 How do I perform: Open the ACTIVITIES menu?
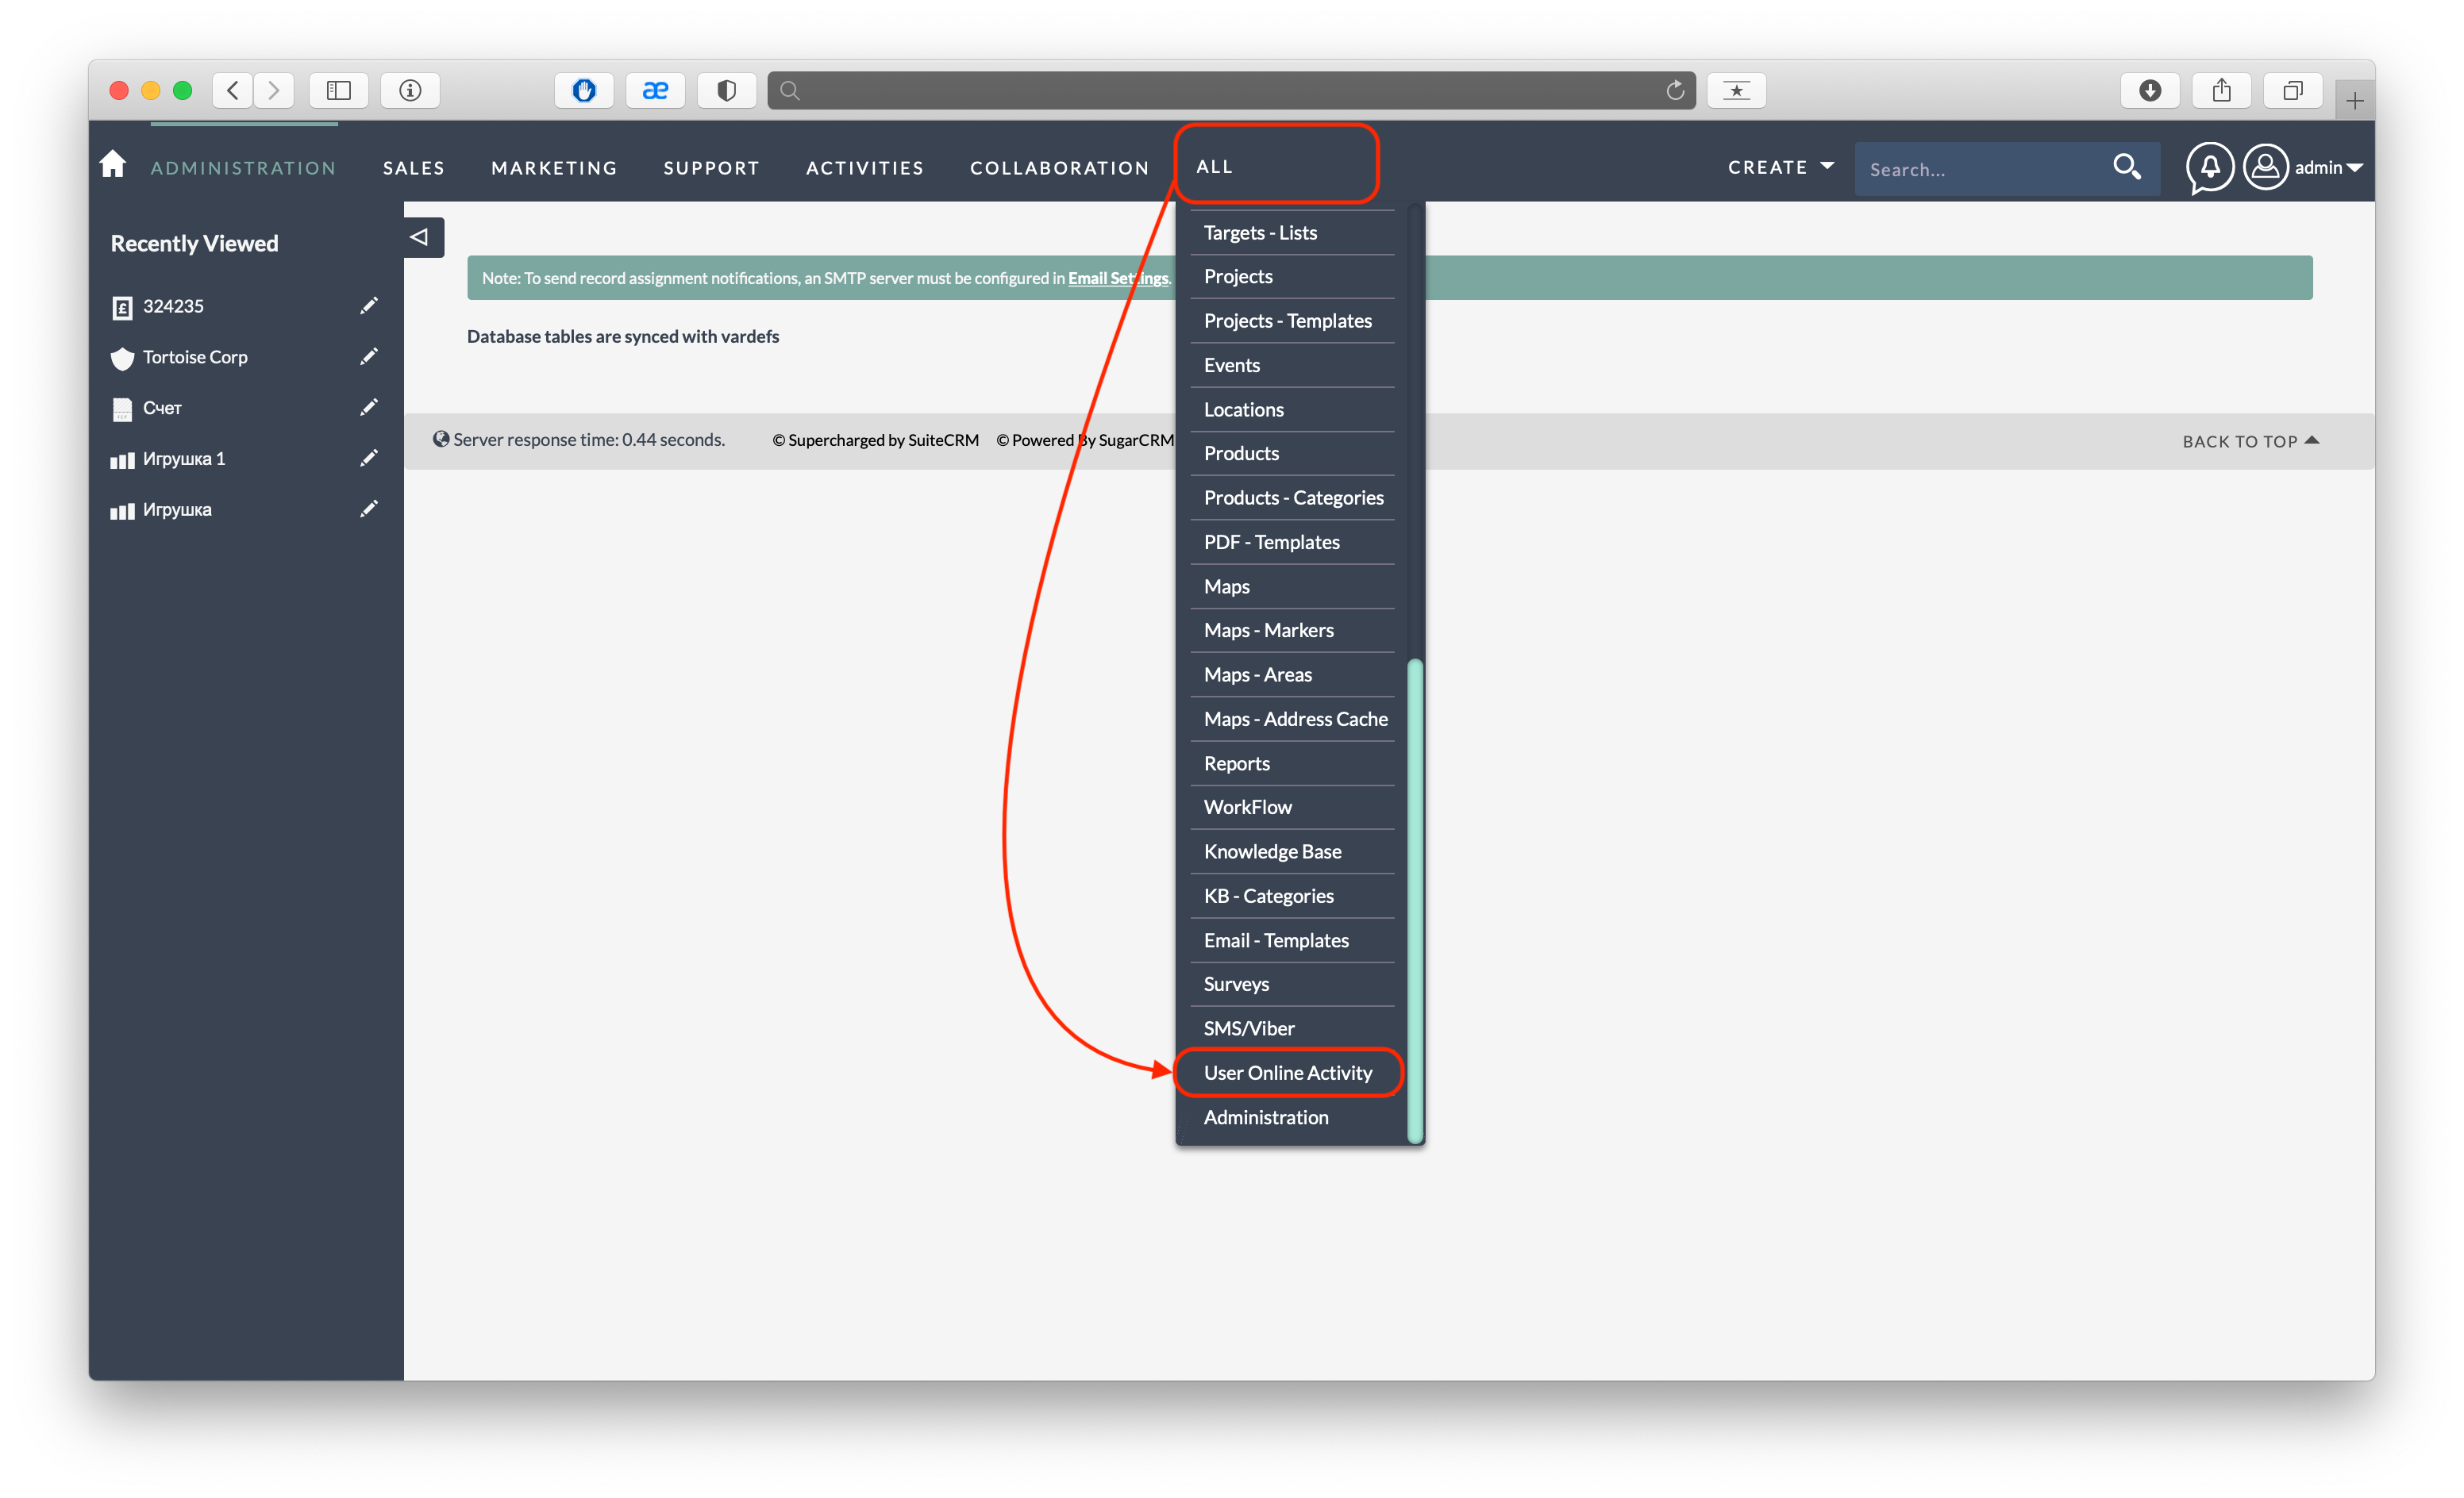[x=865, y=168]
